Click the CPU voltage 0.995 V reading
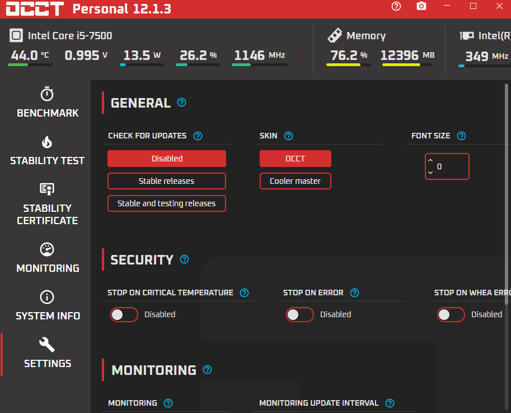Image resolution: width=511 pixels, height=413 pixels. (86, 55)
